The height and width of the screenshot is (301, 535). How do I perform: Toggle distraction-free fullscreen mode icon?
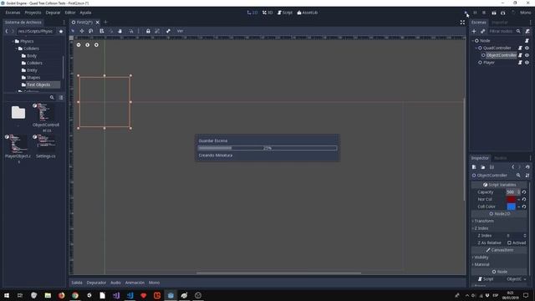[x=462, y=23]
